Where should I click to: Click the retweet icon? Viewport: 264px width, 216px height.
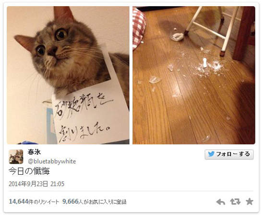click(x=235, y=202)
